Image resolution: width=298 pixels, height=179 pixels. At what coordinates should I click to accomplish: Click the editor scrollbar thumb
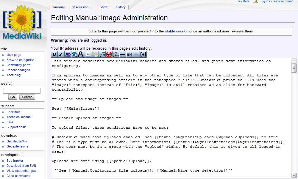(x=294, y=68)
